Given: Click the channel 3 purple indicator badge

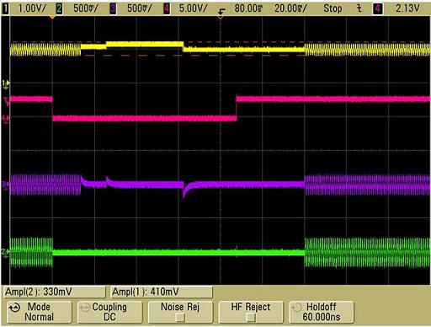Looking at the screenshot, I should 113,8.
